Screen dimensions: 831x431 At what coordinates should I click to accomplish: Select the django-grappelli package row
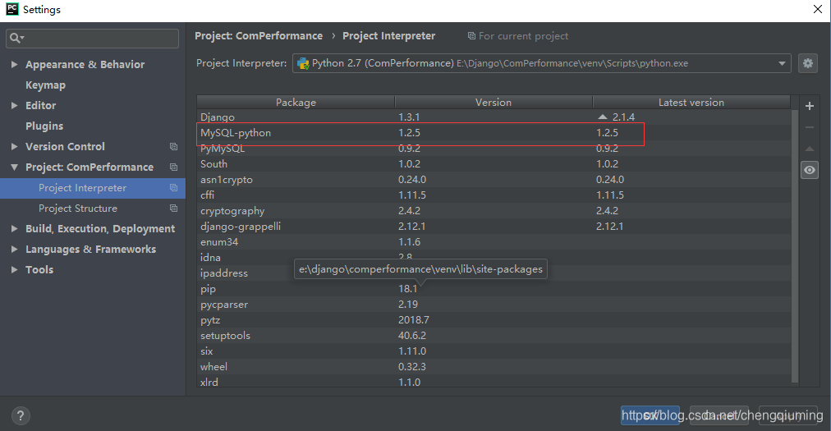point(494,227)
